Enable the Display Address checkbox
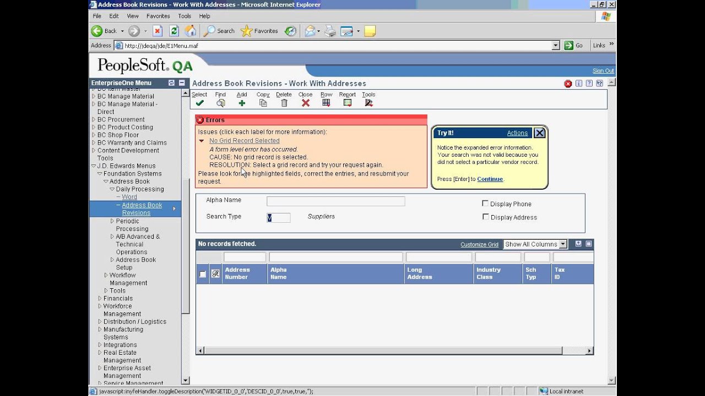This screenshot has height=396, width=705. (485, 217)
